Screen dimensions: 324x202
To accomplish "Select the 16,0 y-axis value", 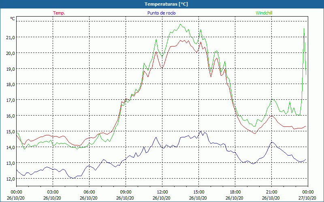I will click(x=11, y=116).
